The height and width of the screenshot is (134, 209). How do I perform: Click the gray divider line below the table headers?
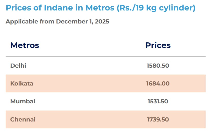105,56
